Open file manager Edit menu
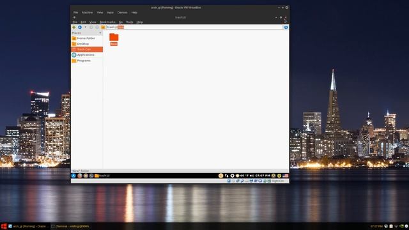This screenshot has height=230, width=409. 83,22
